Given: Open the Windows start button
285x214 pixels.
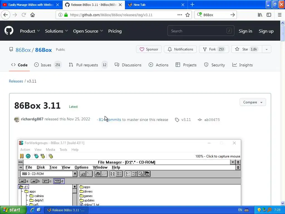Looking at the screenshot, I should click(x=13, y=210).
